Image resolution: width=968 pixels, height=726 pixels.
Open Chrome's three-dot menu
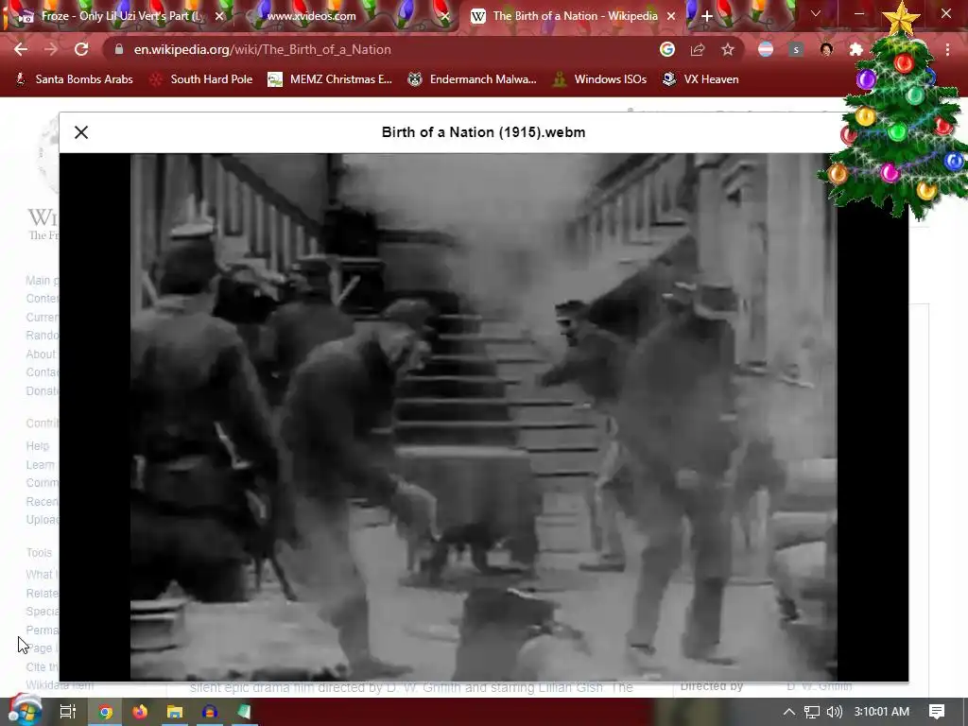pyautogui.click(x=947, y=49)
